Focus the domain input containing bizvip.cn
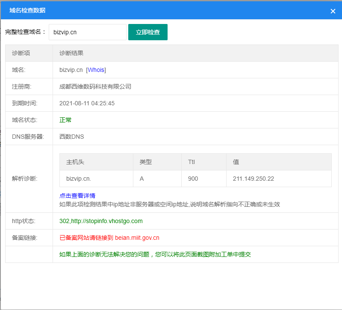Viewport: 342px width, 310px height. (x=87, y=32)
